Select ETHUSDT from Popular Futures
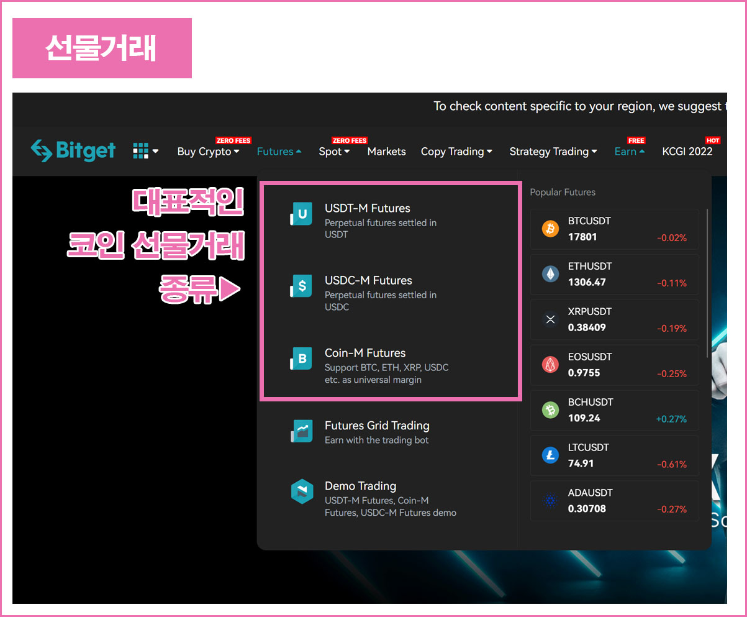 point(614,274)
